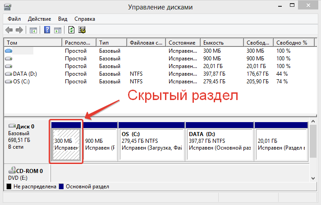Click the scroll down arrow in disk pane
Screen dimensions: 321x205
point(313,178)
